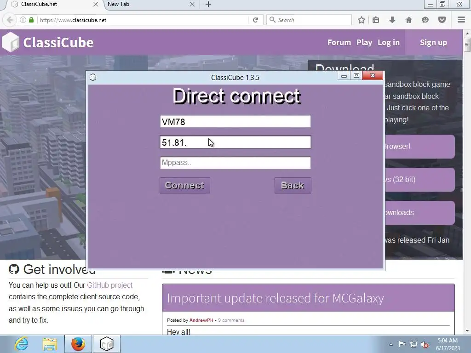The image size is (471, 353).
Task: Open Firefox hamburger menu
Action: point(461,20)
